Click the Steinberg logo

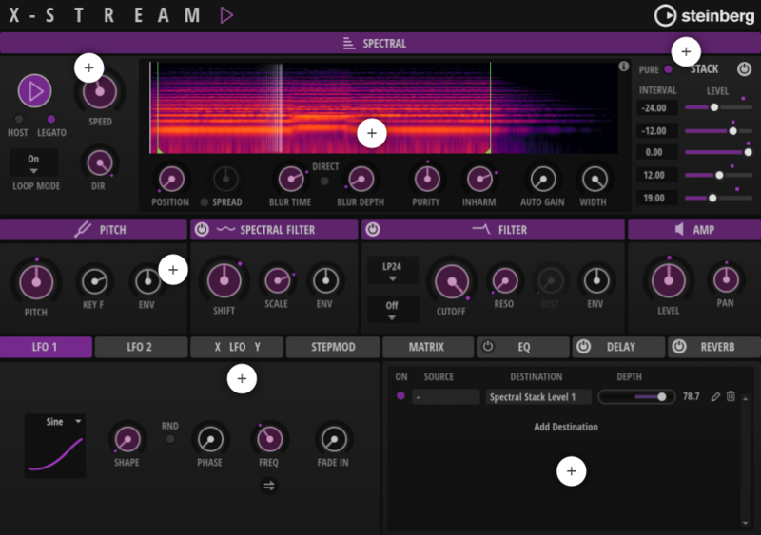click(704, 15)
